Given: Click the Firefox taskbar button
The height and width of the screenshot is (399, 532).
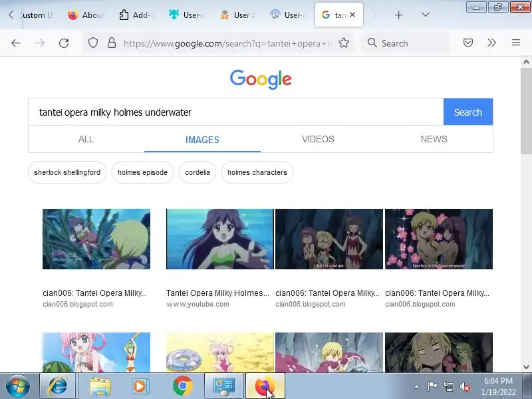Looking at the screenshot, I should [x=265, y=386].
